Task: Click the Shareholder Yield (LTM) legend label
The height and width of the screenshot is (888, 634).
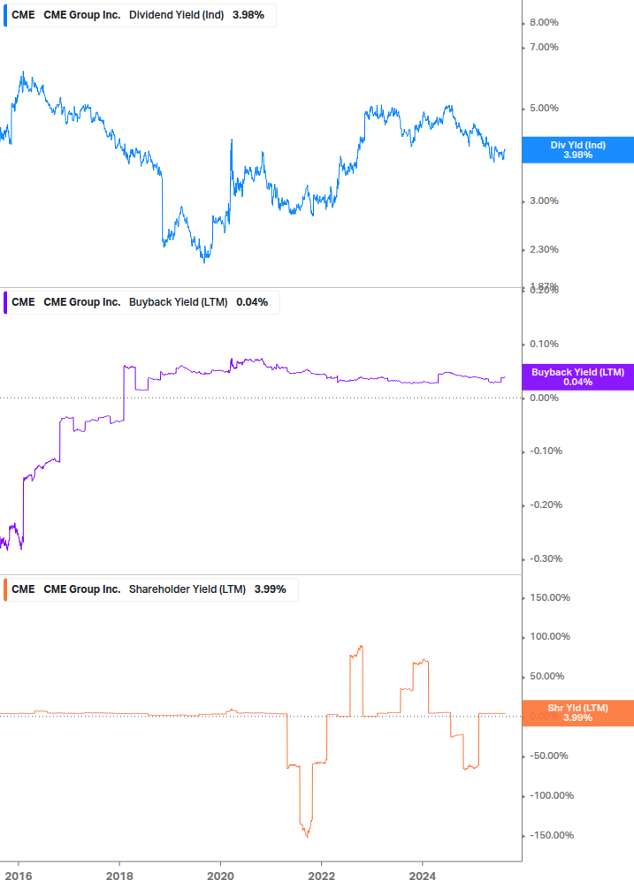Action: [187, 589]
